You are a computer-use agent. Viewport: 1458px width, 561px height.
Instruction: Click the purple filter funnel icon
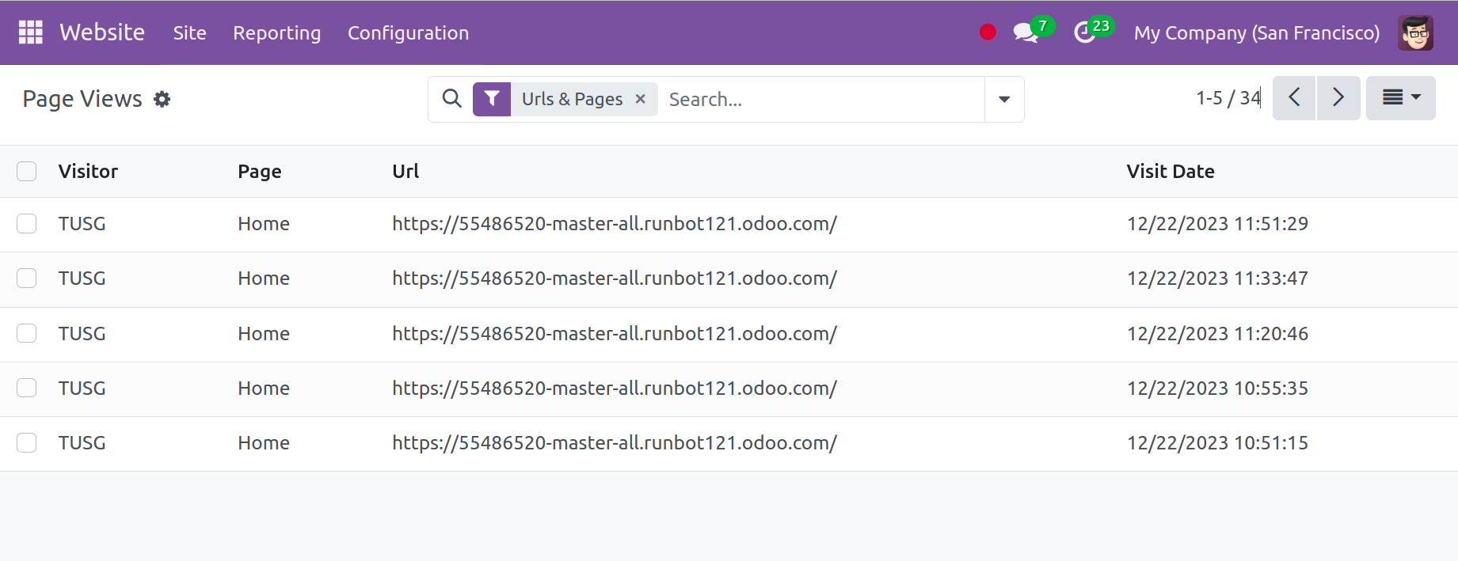492,99
